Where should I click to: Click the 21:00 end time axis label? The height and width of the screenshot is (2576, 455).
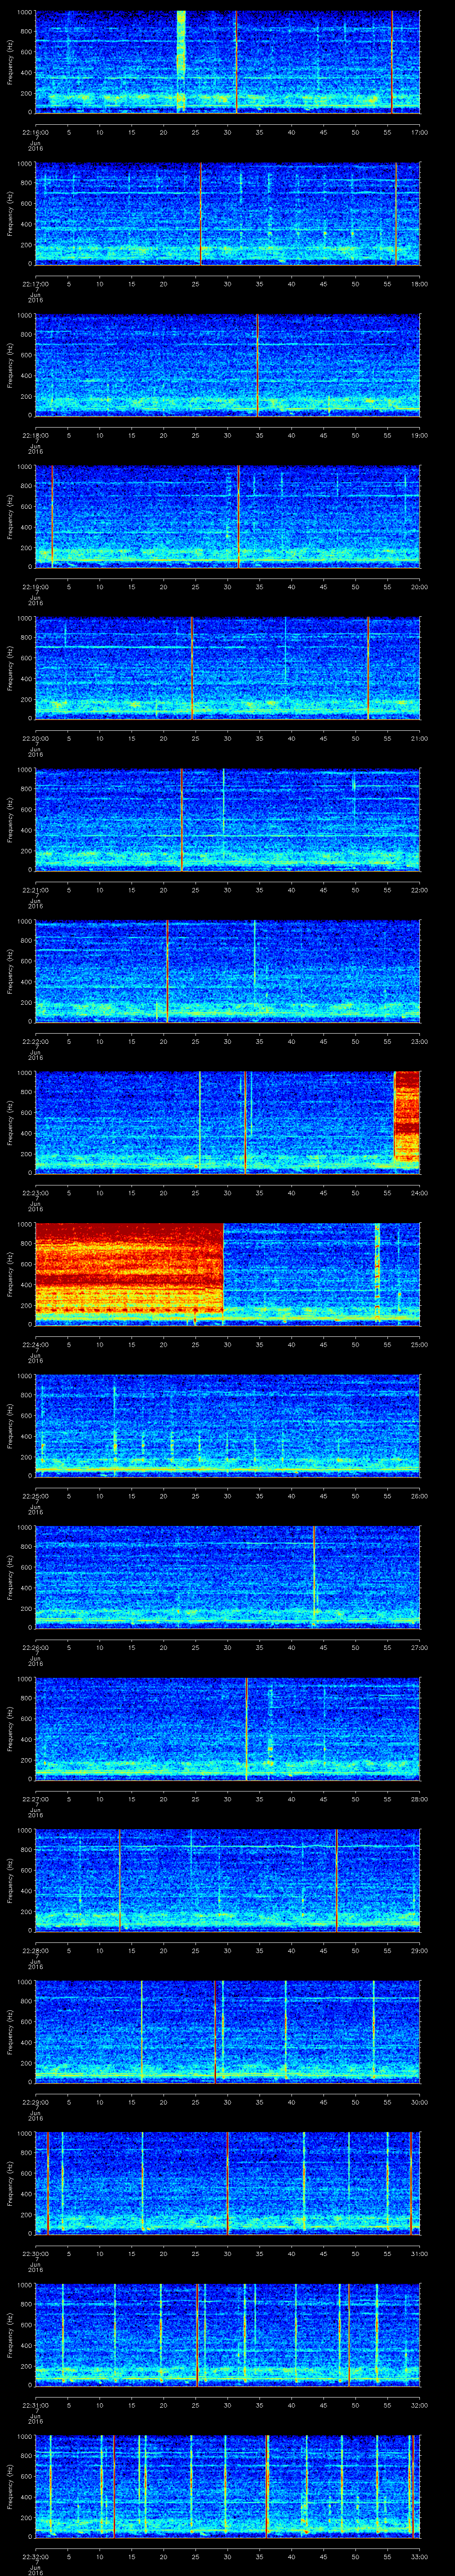click(x=419, y=738)
